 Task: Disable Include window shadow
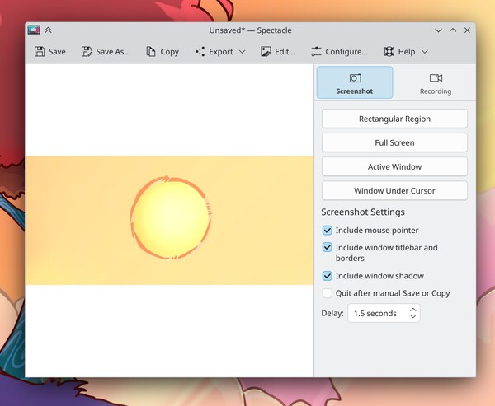point(328,276)
